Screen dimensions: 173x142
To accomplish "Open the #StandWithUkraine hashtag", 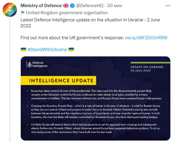I will click(47, 50).
